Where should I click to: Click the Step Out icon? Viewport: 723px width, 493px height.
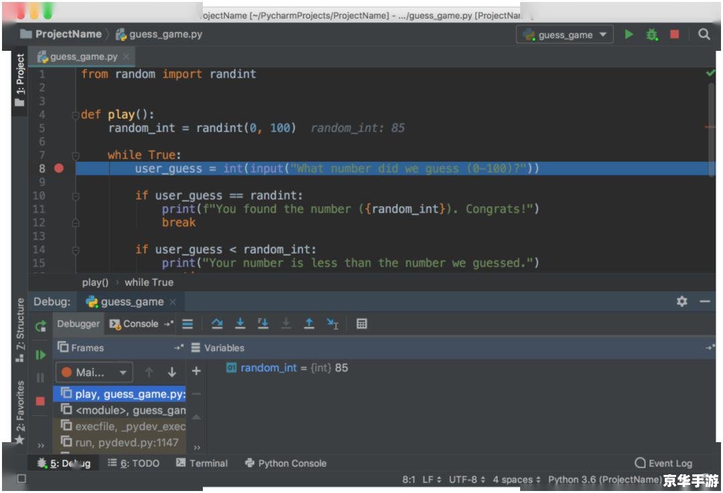coord(309,324)
